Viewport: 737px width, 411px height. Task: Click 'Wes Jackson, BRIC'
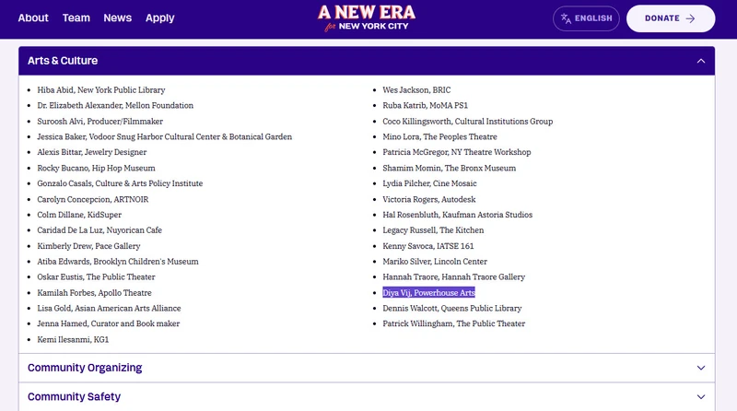tap(416, 89)
